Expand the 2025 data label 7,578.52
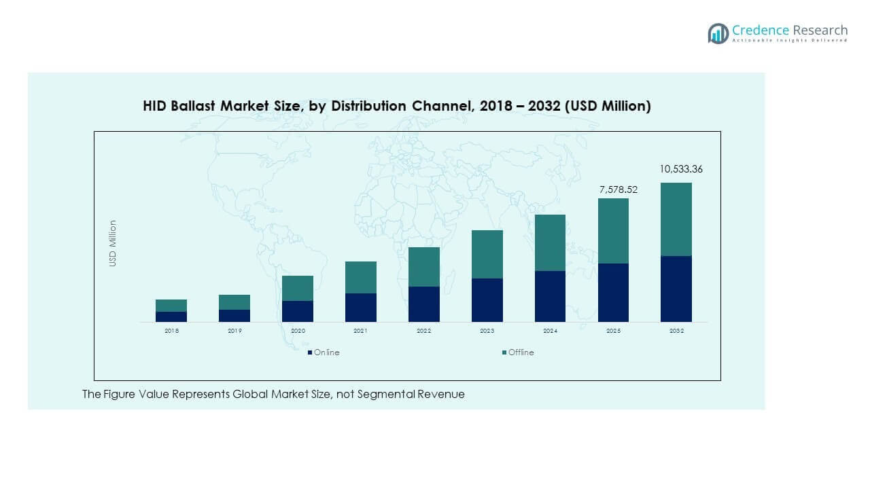Screen dimensions: 870x489 coord(619,190)
